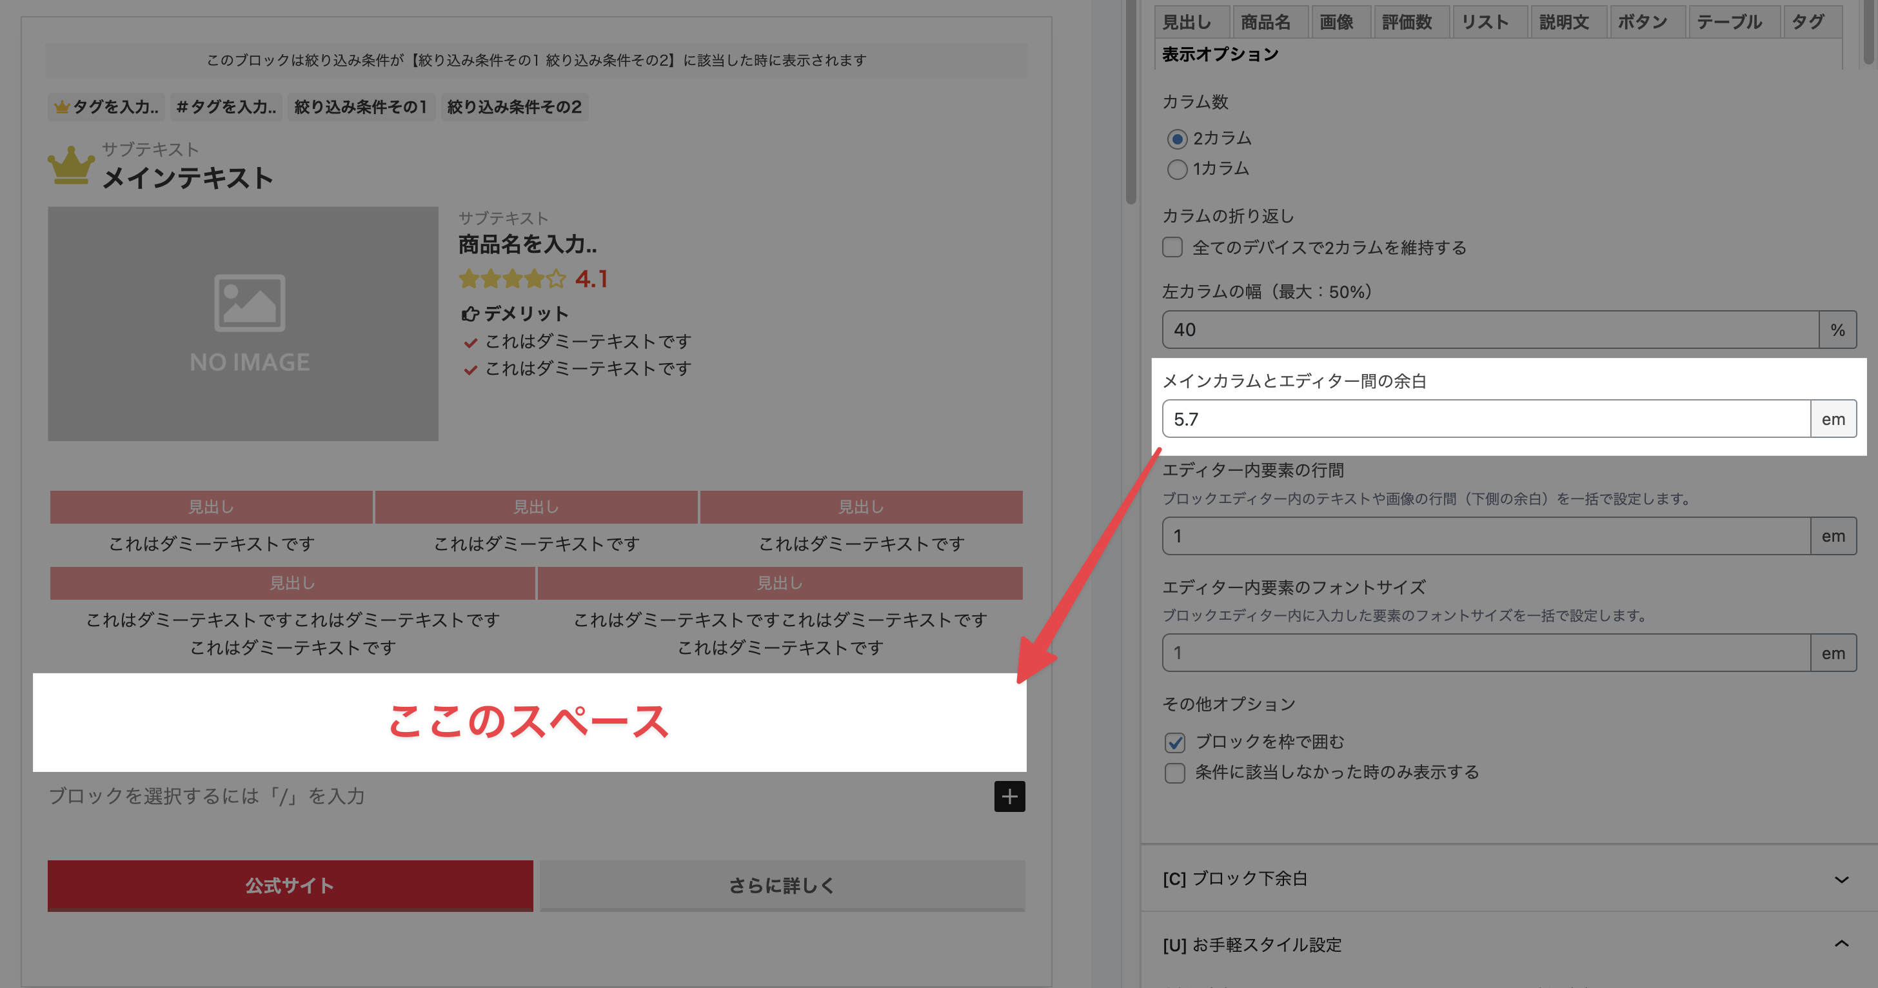Viewport: 1878px width, 988px height.
Task: Enable 条件に該当しなかった時のみ表示する checkbox
Action: (x=1174, y=773)
